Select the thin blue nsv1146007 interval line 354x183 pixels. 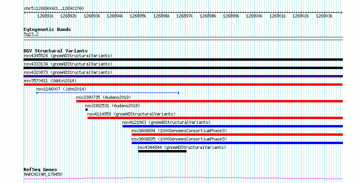pyautogui.click(x=108, y=92)
